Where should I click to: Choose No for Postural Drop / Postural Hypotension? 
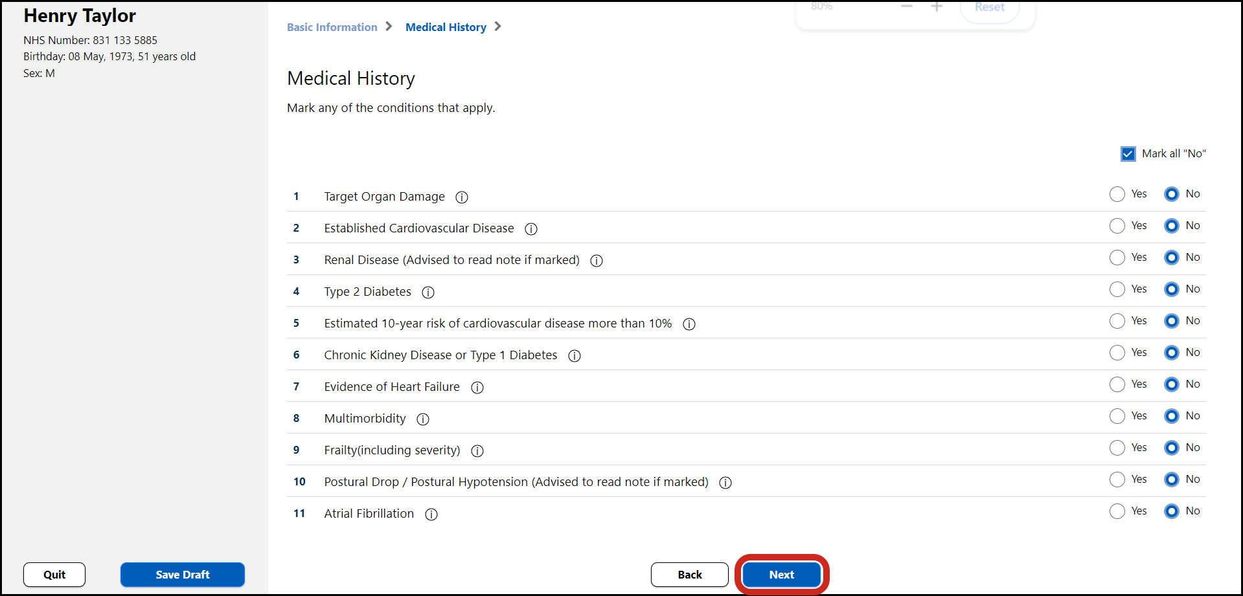coord(1171,480)
